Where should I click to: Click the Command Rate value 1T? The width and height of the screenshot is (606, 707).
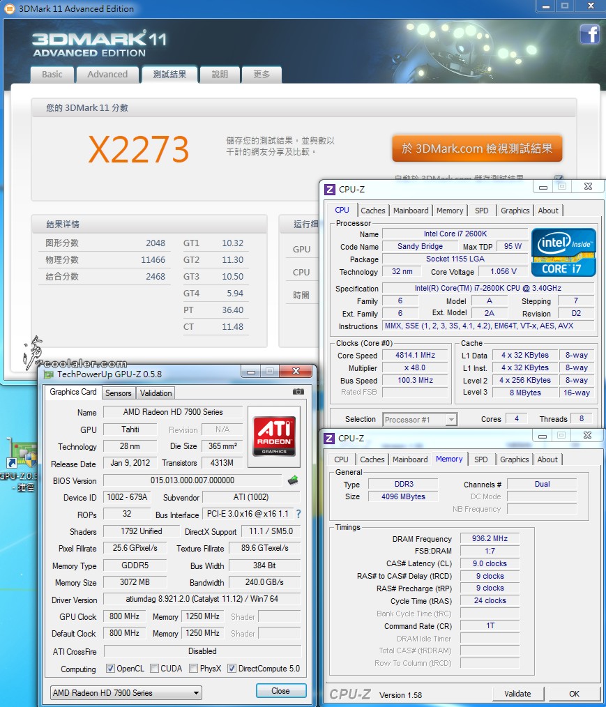point(490,626)
